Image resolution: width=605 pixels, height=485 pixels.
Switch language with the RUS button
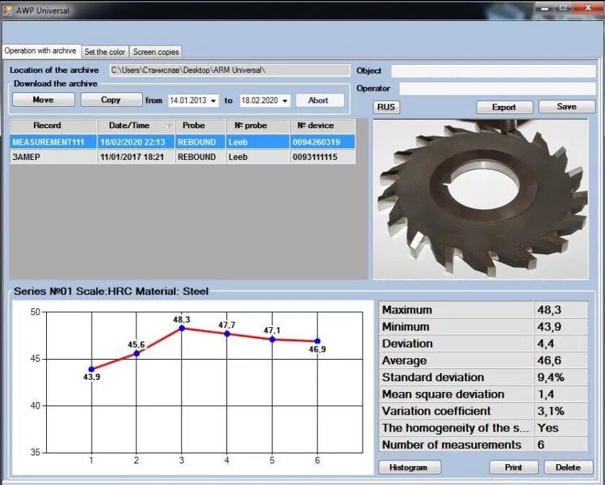[x=387, y=107]
